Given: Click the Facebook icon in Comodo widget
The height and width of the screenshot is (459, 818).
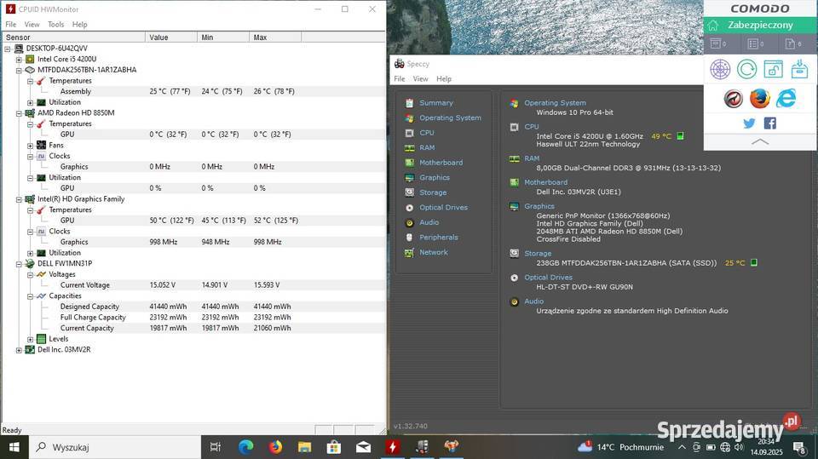Looking at the screenshot, I should pos(769,123).
